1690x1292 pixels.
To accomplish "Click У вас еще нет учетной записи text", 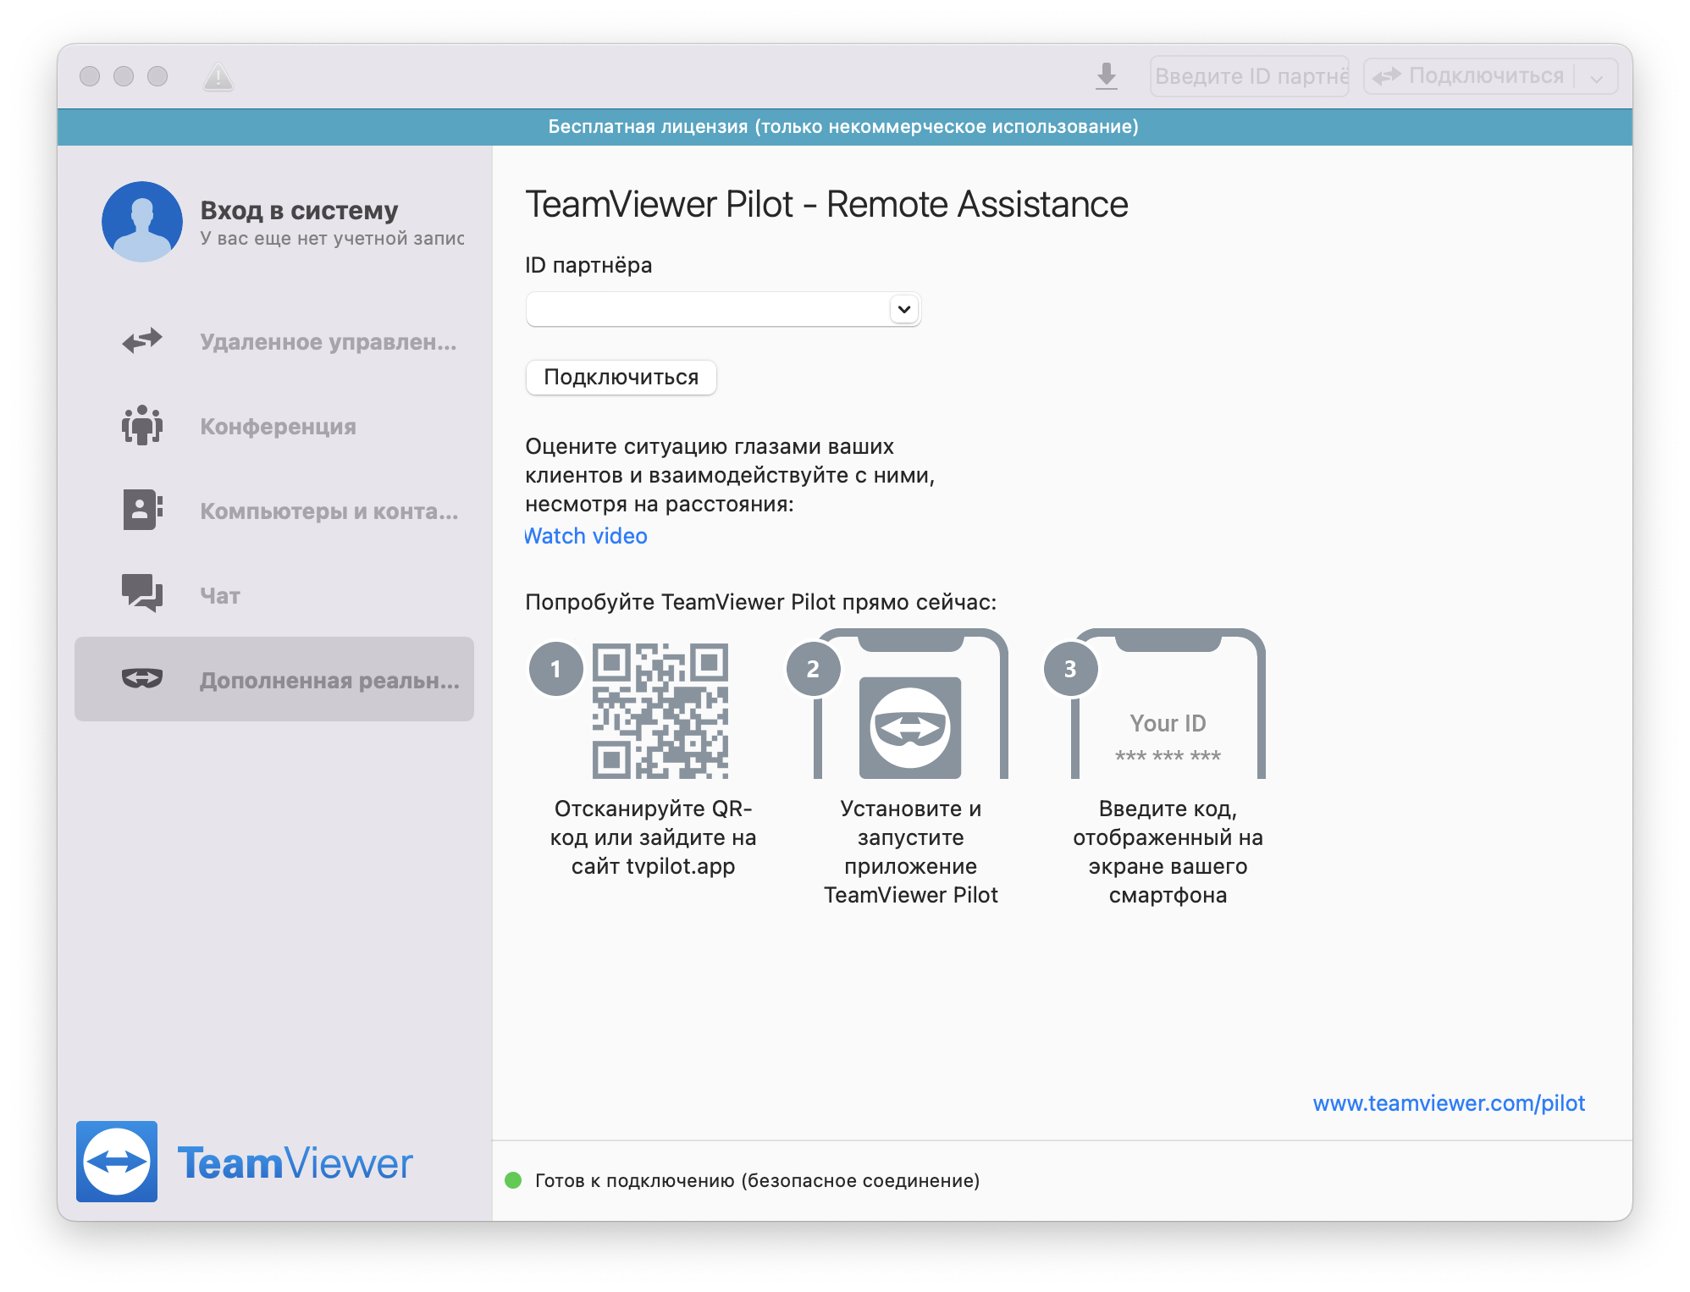I will (332, 239).
